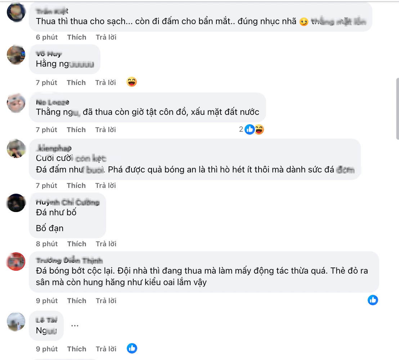Click Thích under Trần Kiệt's comment

pyautogui.click(x=76, y=37)
